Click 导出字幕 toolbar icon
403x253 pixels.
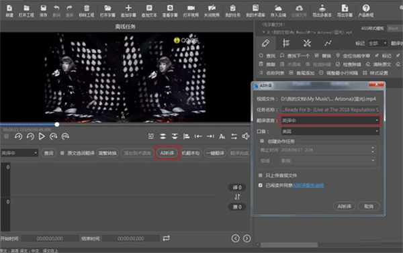345,11
